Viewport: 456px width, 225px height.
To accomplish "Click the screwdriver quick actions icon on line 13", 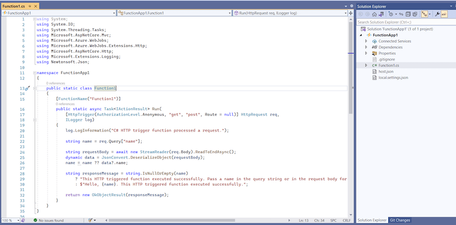I will coord(28,88).
